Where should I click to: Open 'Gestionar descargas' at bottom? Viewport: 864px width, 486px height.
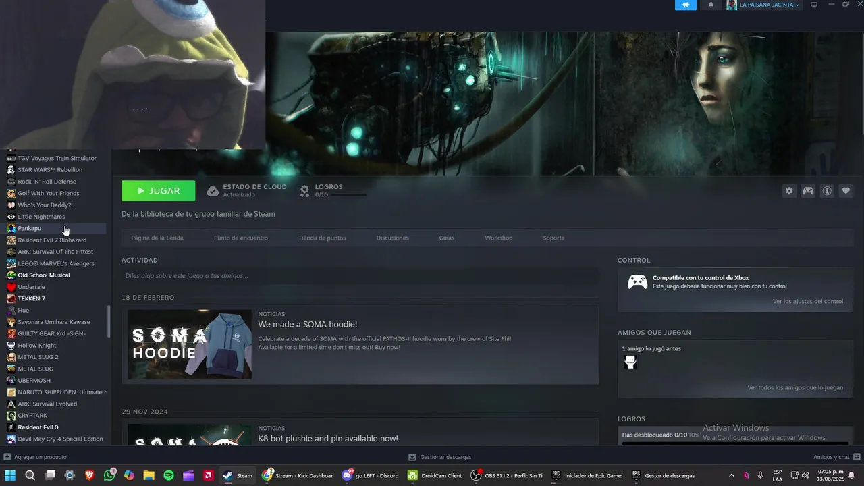(440, 457)
